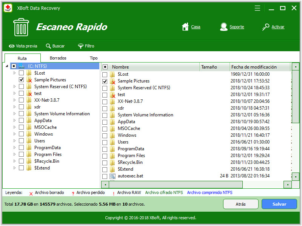Click the vertical scrollbar down arrow
Viewport: 302px width, 226px height.
tap(296, 177)
